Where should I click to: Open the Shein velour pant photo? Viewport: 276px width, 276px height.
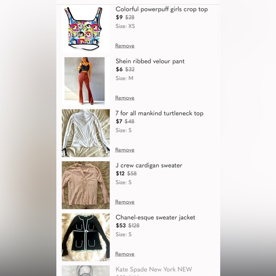pos(86,81)
